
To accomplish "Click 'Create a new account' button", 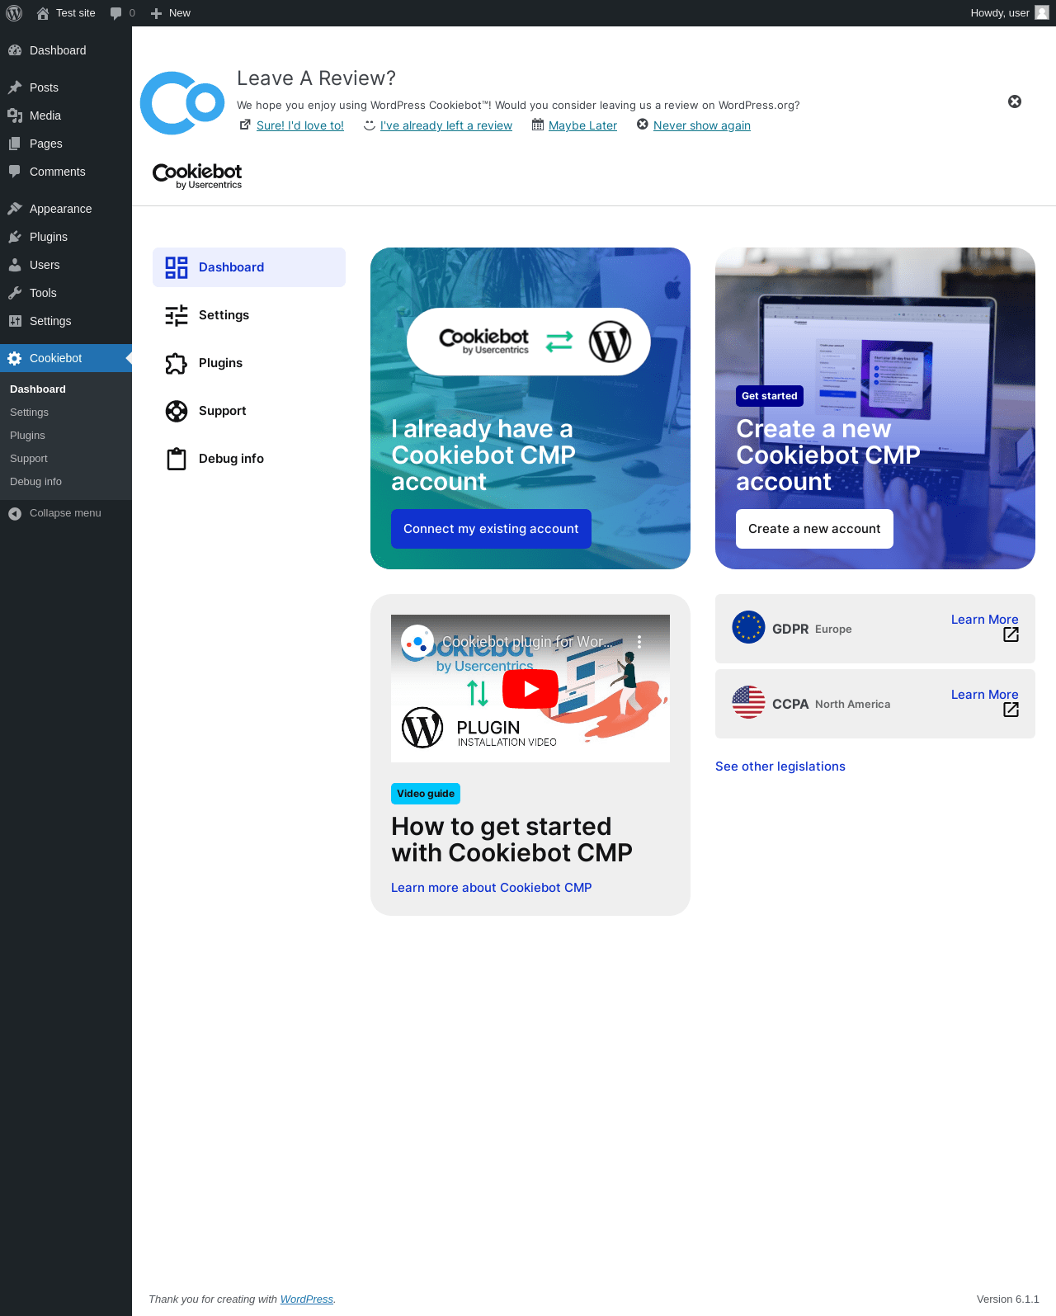I will (x=814, y=529).
